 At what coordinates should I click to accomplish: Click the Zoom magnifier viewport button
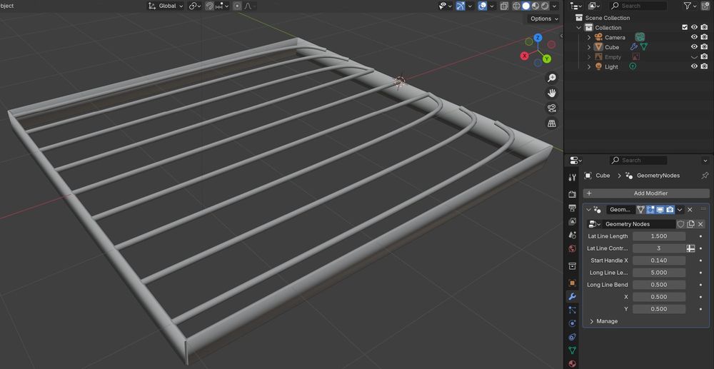click(x=551, y=78)
